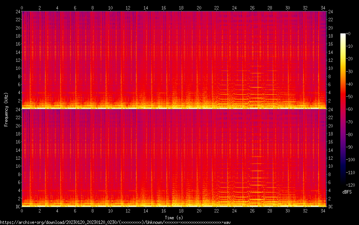359x225 pixels.
Task: Select the 10 second tick on the top time axis
Action: click(110, 7)
